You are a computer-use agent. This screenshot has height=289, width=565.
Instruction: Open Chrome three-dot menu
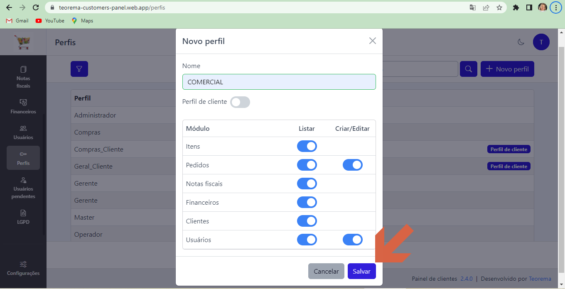click(x=556, y=7)
